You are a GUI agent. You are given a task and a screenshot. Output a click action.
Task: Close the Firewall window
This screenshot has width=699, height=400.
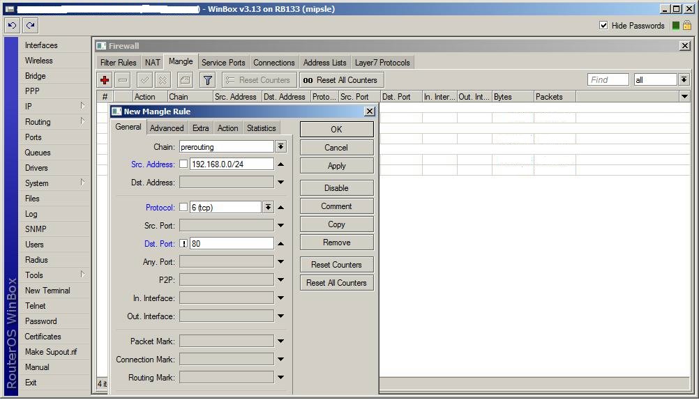click(x=685, y=46)
